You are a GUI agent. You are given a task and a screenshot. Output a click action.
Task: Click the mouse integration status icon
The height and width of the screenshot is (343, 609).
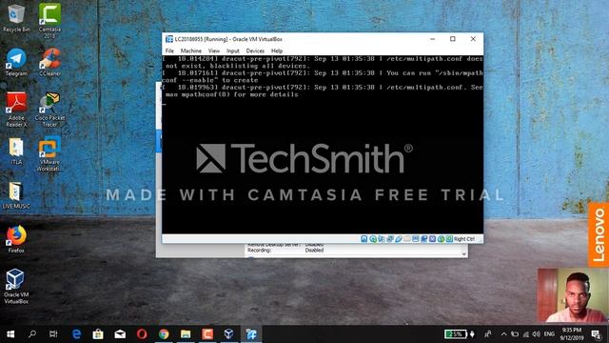[x=441, y=239]
